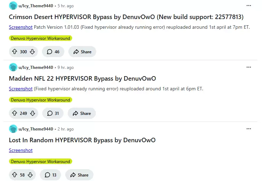This screenshot has width=262, height=181.
Task: Upvote the Crimson Desert post
Action: coord(15,52)
